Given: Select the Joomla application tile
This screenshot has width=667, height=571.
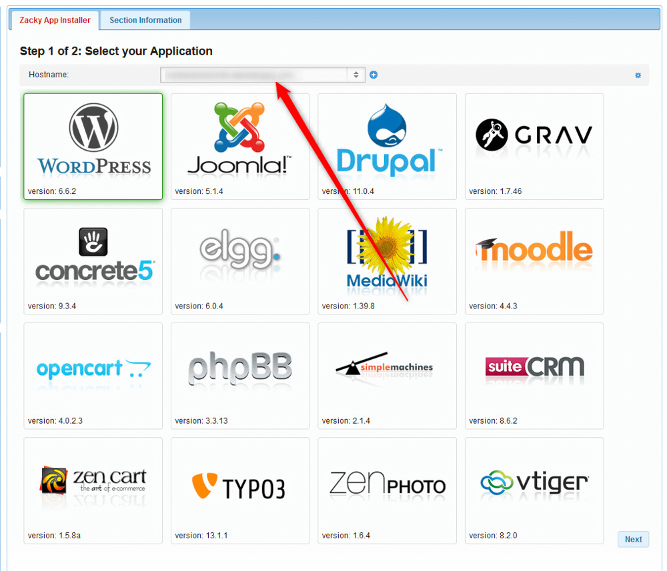Looking at the screenshot, I should 239,147.
